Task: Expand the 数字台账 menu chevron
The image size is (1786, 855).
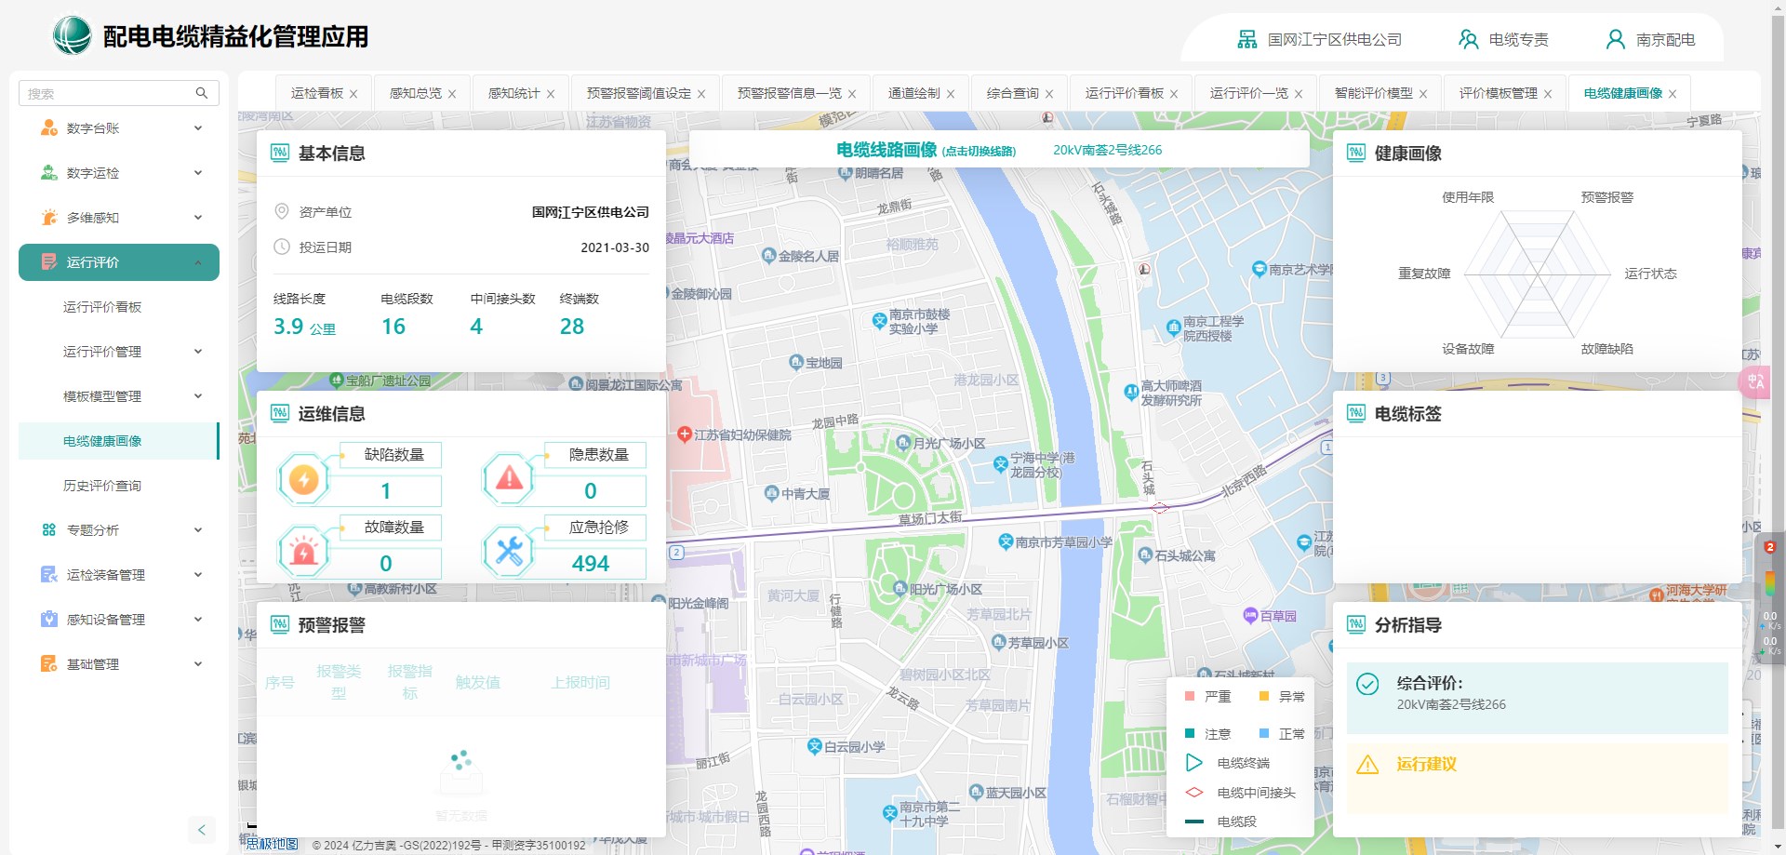Action: (x=198, y=127)
